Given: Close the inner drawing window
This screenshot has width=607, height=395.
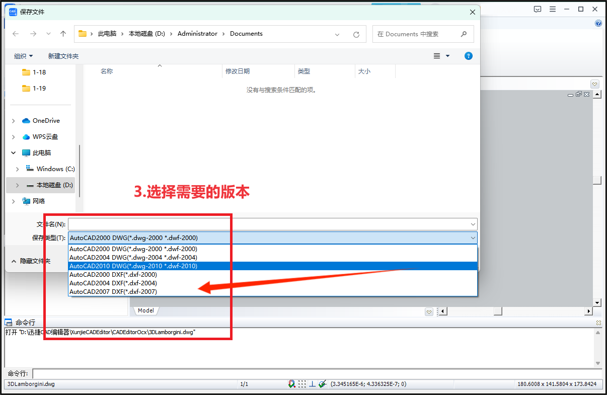Looking at the screenshot, I should coord(587,94).
